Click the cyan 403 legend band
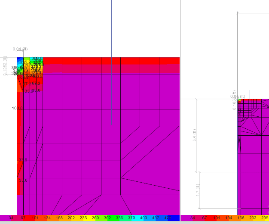The image size is (269, 224). [x=144, y=218]
